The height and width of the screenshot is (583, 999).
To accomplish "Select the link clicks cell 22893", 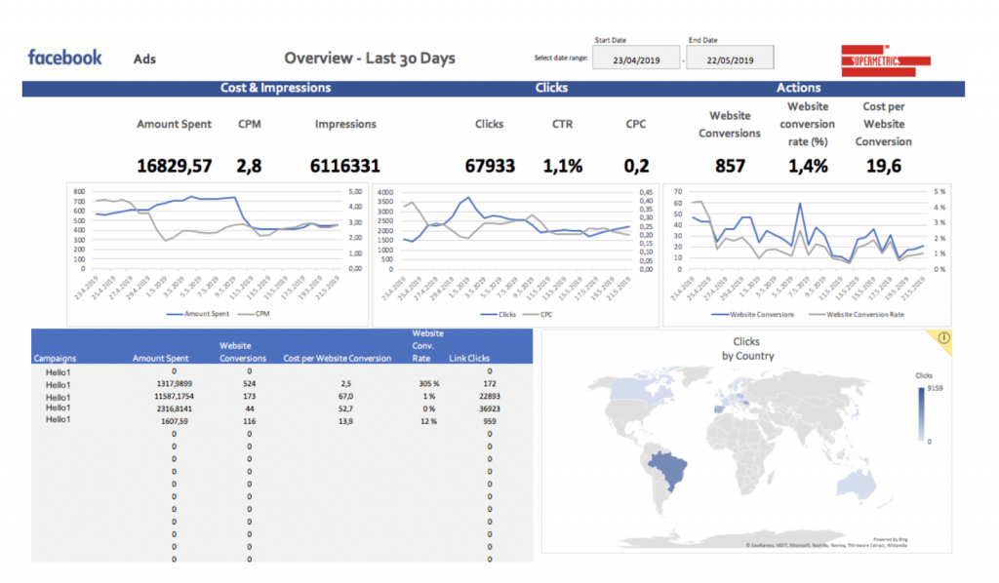I will coord(490,396).
